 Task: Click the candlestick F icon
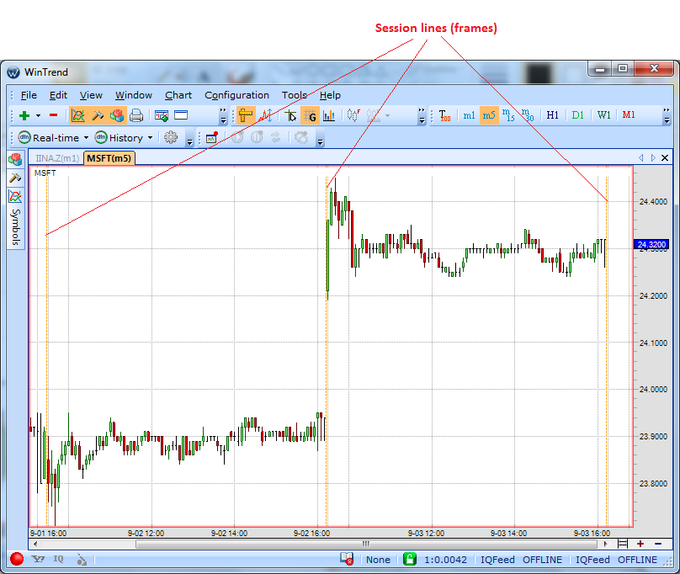tap(353, 115)
